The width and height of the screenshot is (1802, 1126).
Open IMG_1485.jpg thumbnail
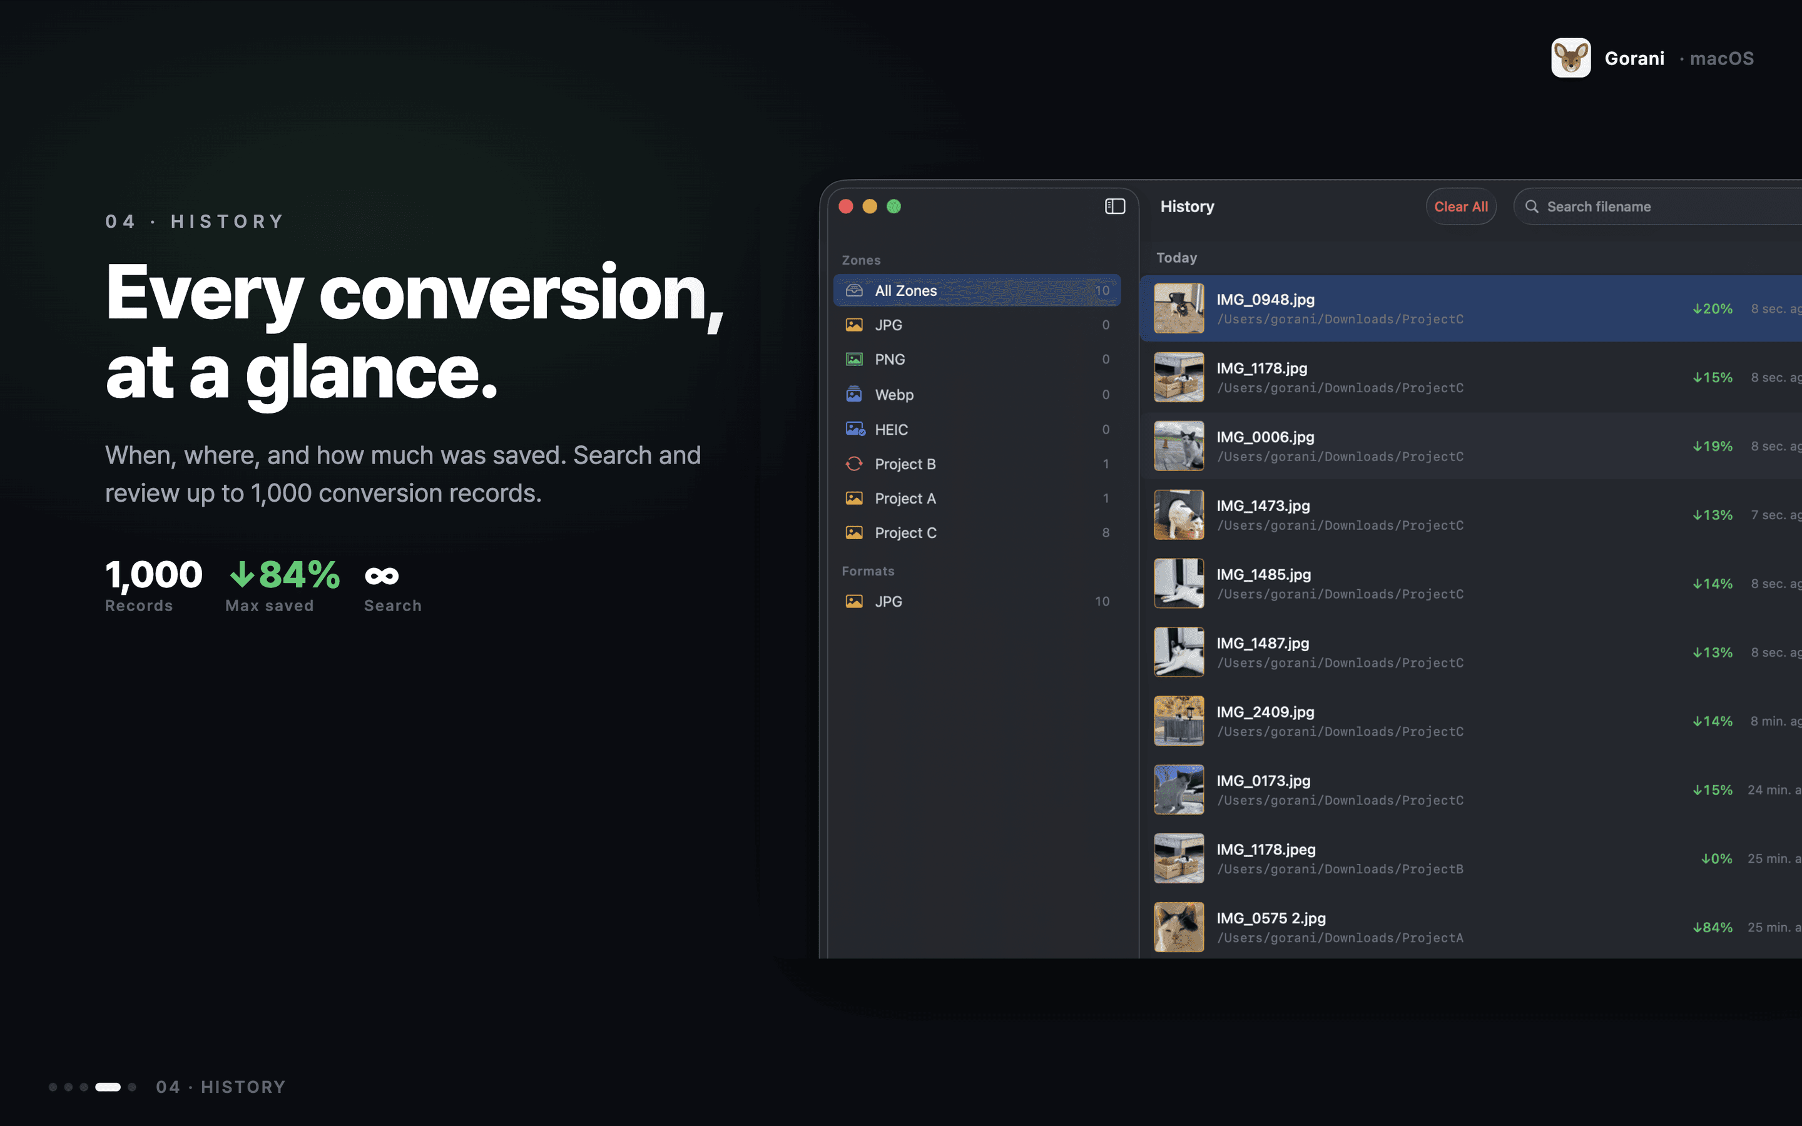coord(1179,583)
